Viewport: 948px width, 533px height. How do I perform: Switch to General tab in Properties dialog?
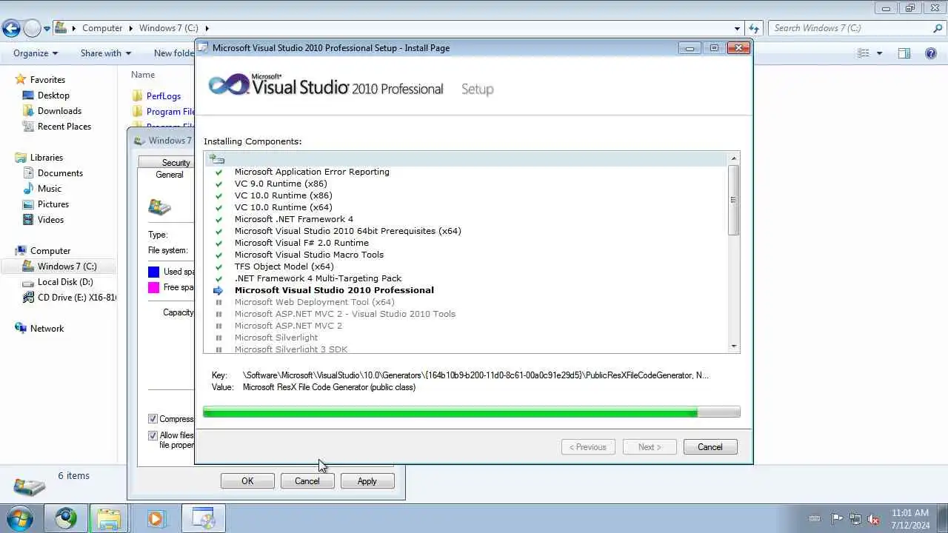click(169, 175)
